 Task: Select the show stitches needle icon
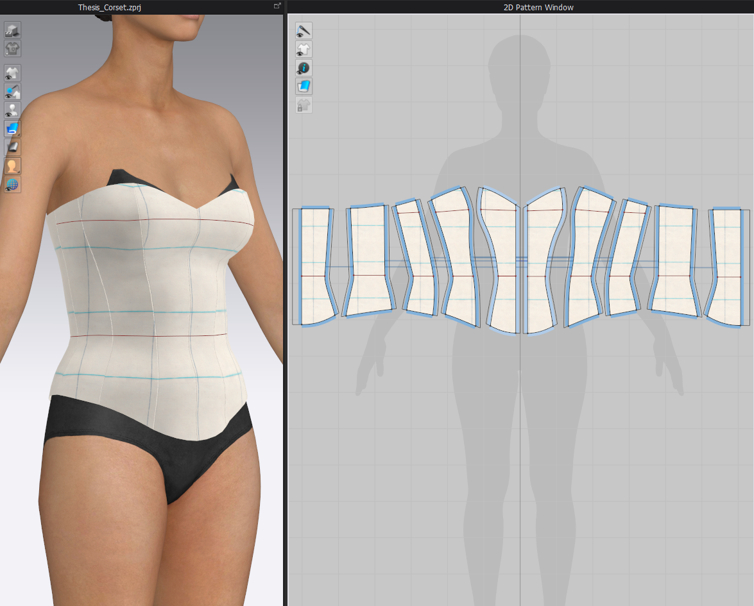304,30
